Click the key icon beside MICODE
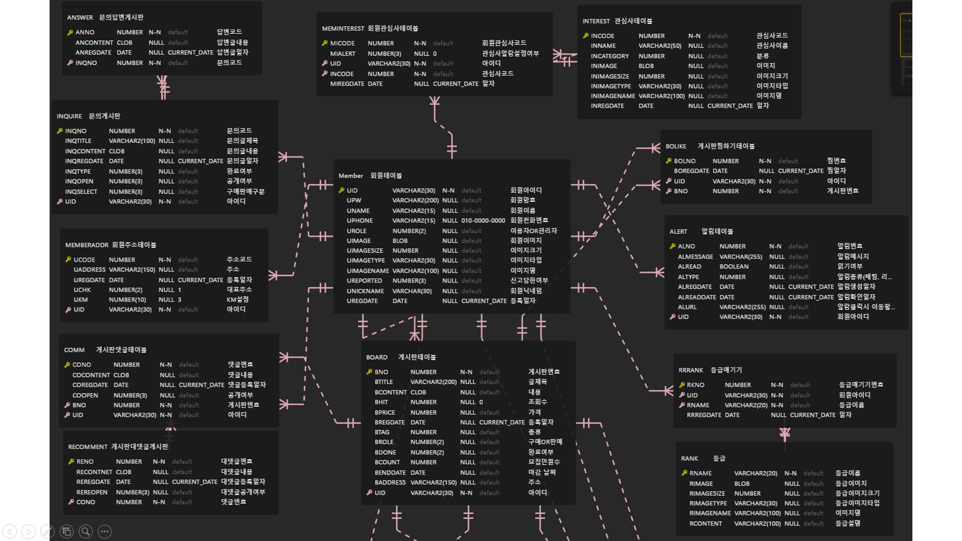 point(325,44)
